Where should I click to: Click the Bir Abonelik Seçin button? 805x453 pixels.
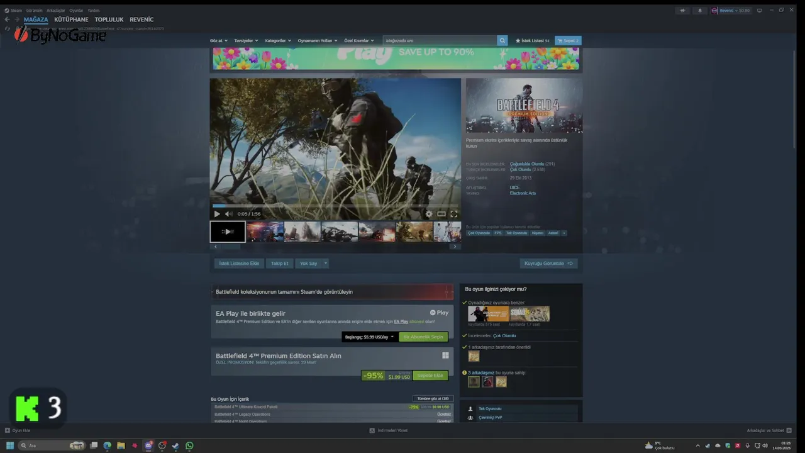(x=423, y=337)
